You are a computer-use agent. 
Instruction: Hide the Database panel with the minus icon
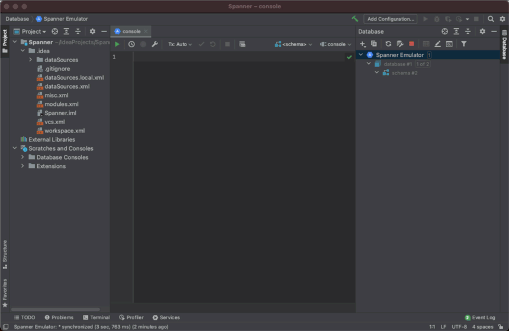click(x=494, y=31)
